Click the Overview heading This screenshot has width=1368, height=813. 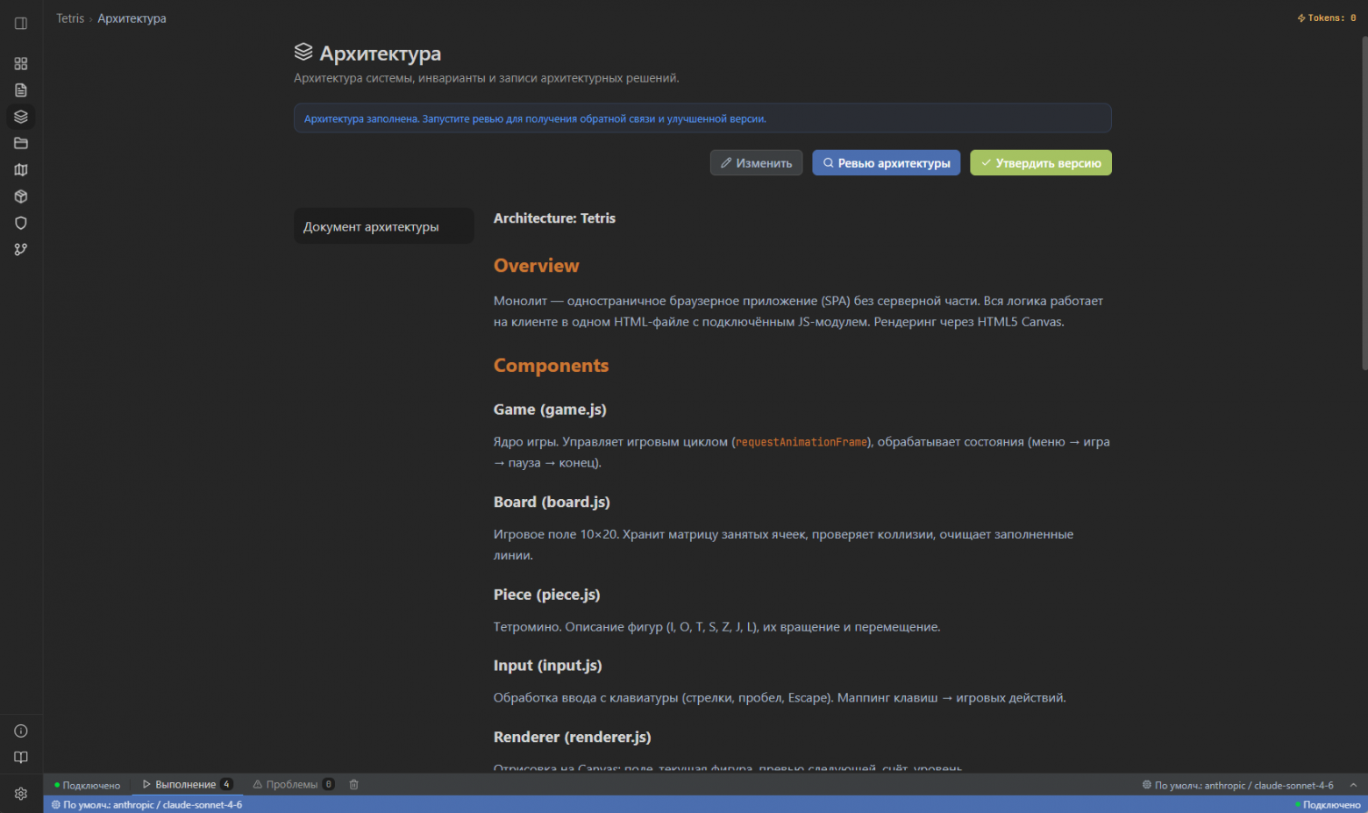(536, 266)
